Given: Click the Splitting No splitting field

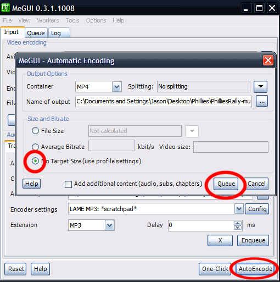Looking at the screenshot, I should [204, 86].
